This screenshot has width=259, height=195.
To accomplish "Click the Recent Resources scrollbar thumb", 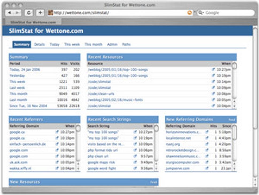I will (x=234, y=66).
